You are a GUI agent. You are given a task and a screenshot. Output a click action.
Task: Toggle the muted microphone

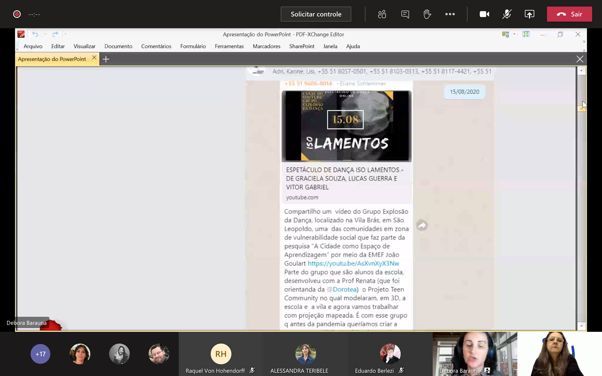click(x=507, y=14)
